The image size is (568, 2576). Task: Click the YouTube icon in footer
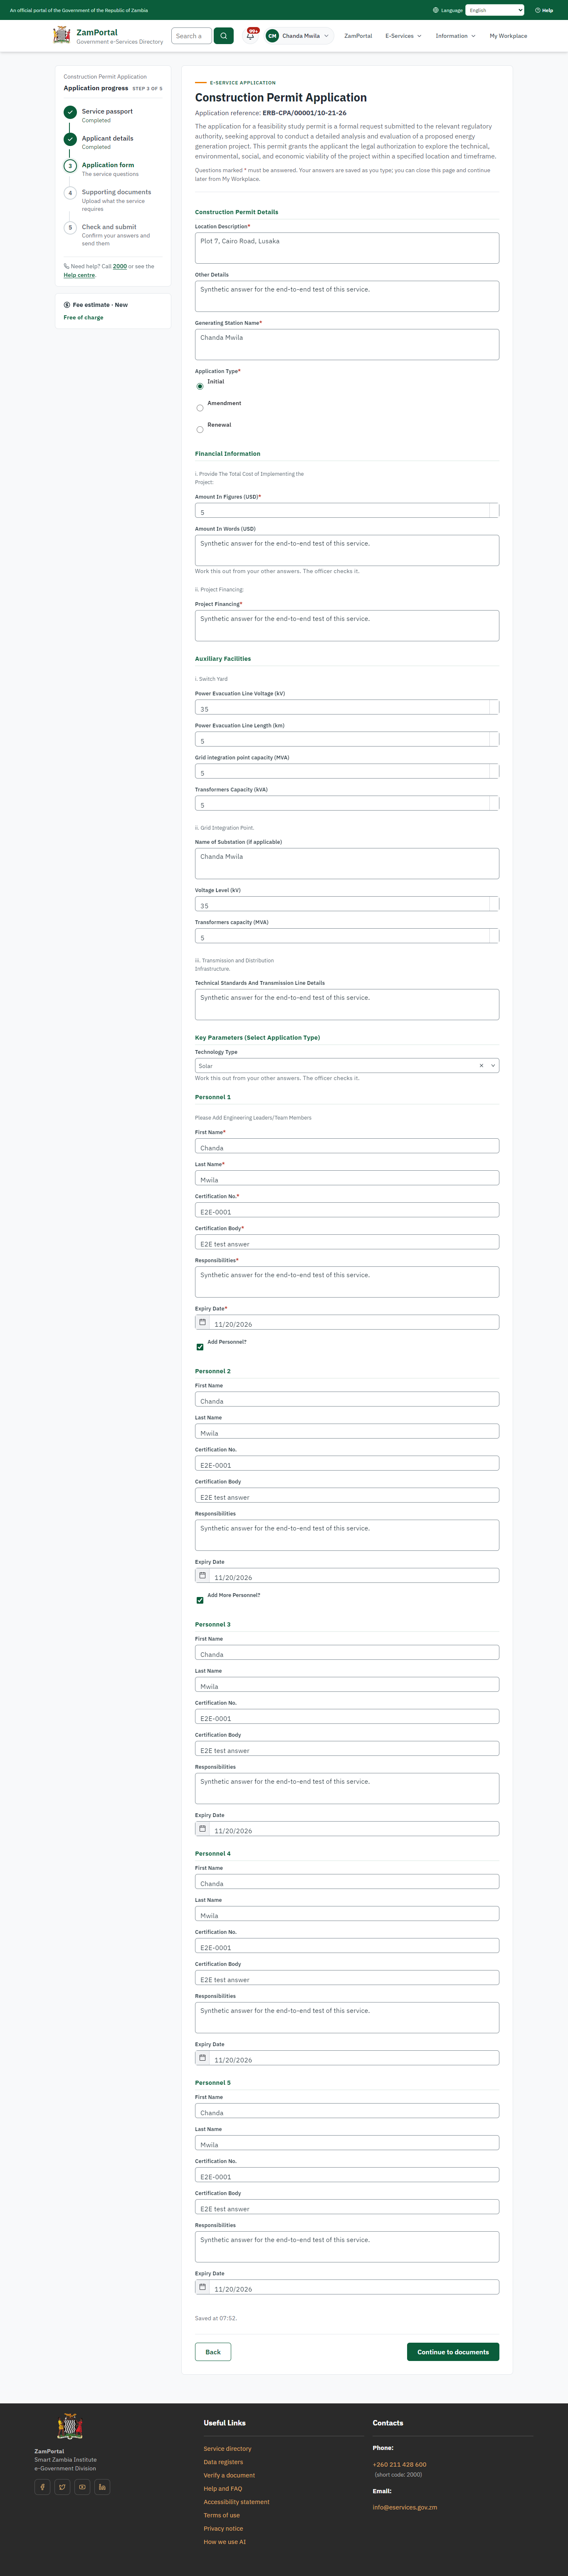82,2487
